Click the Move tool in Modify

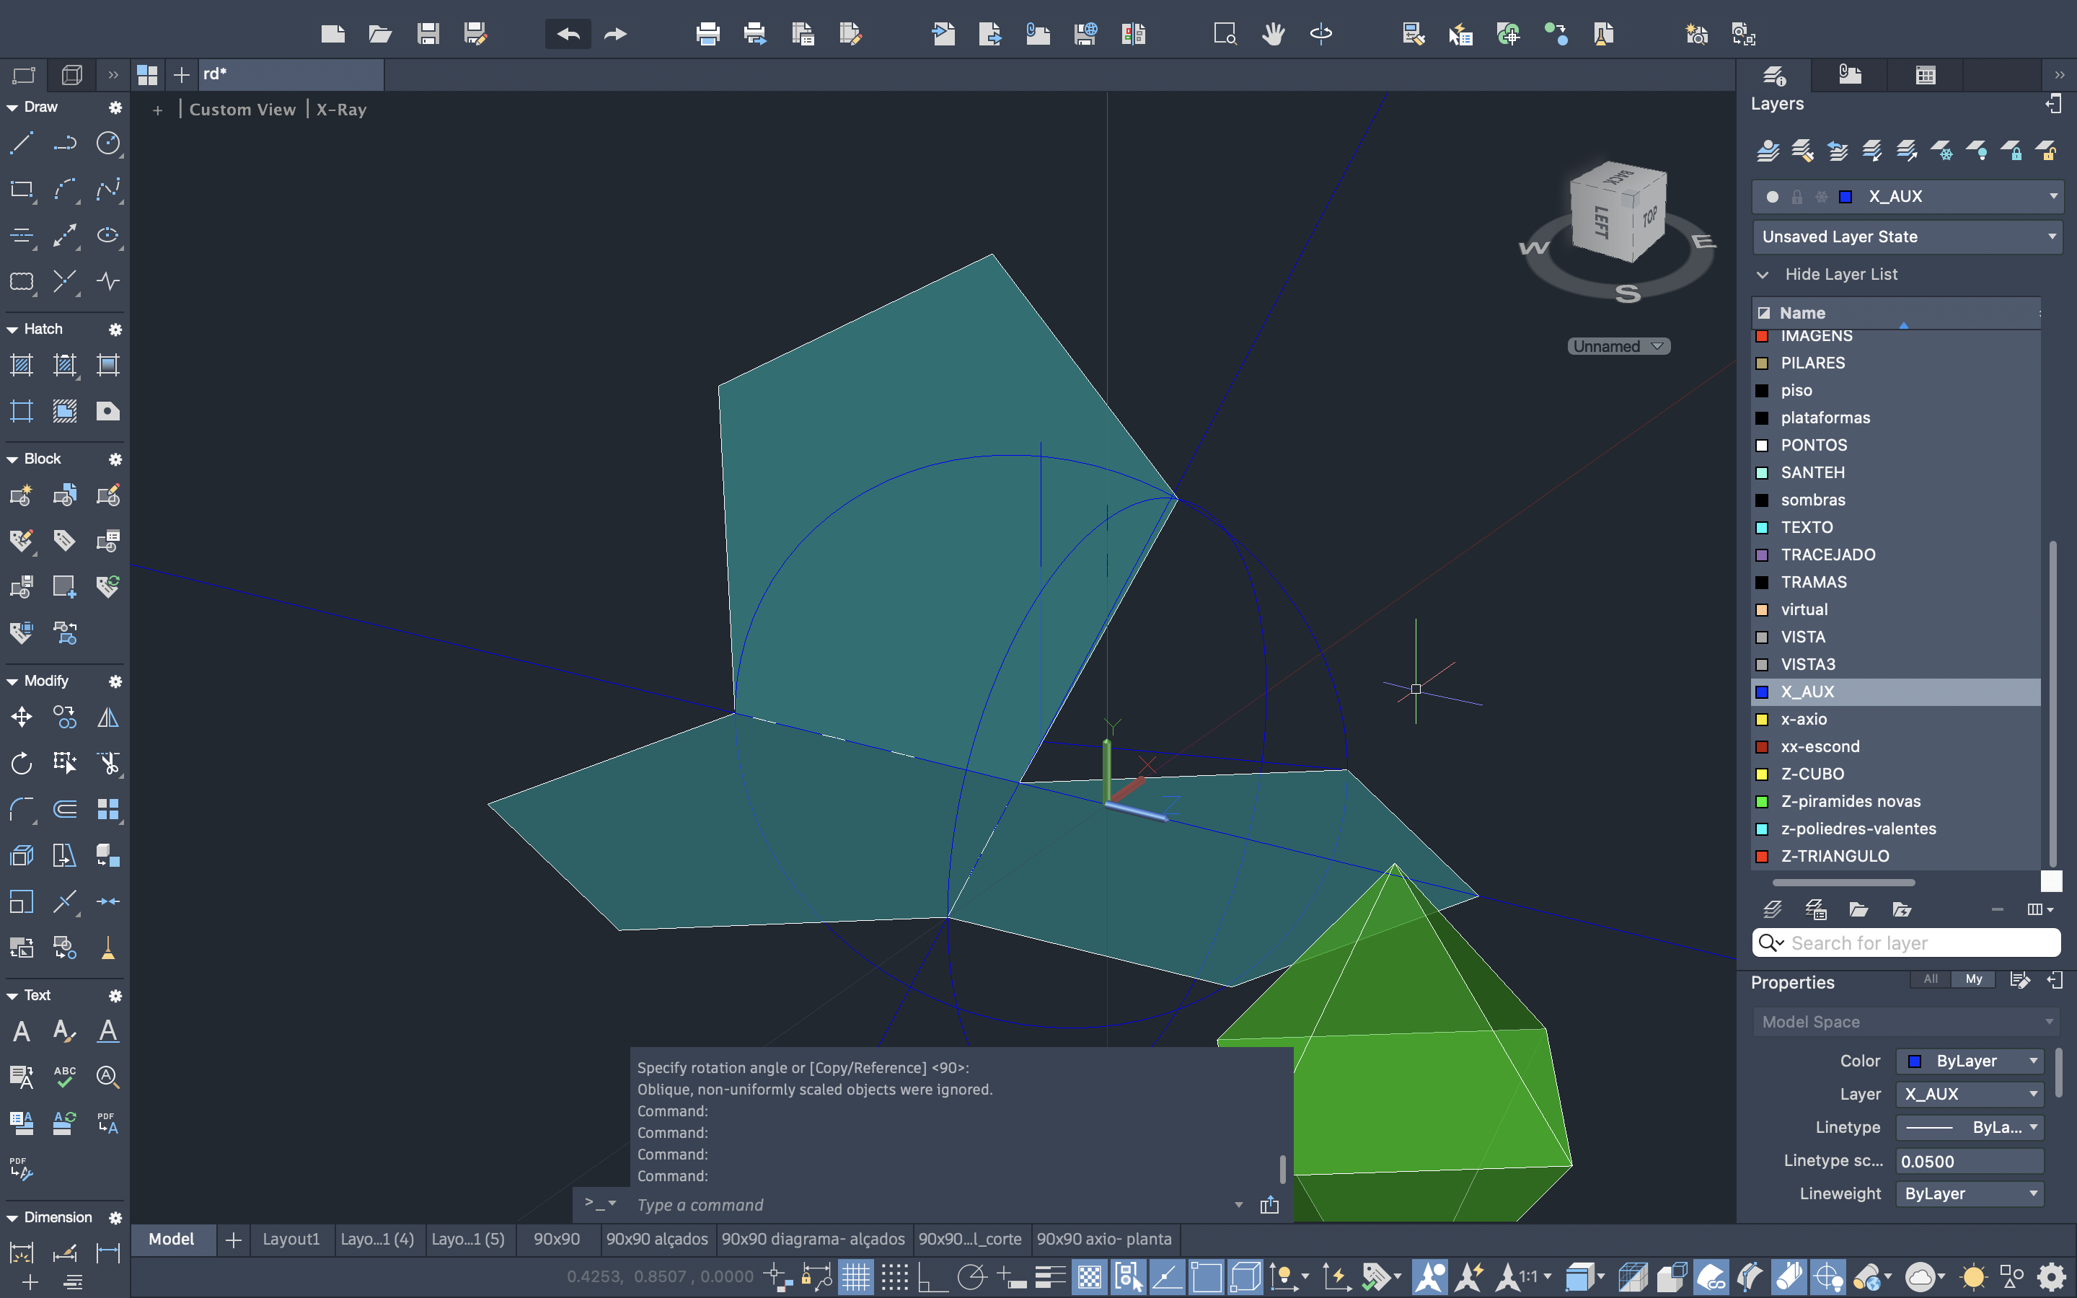coord(22,717)
